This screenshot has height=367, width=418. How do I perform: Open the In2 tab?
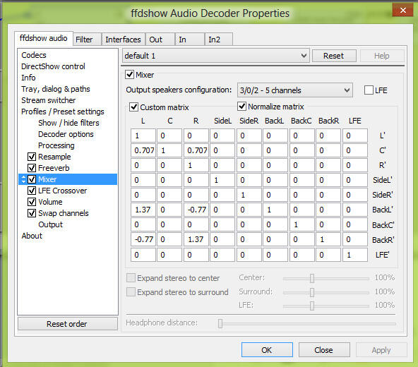[219, 40]
